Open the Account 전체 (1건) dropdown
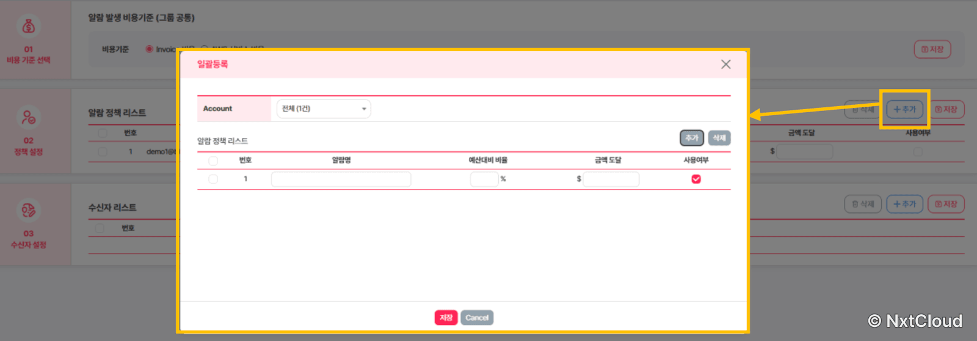This screenshot has width=977, height=341. point(324,109)
